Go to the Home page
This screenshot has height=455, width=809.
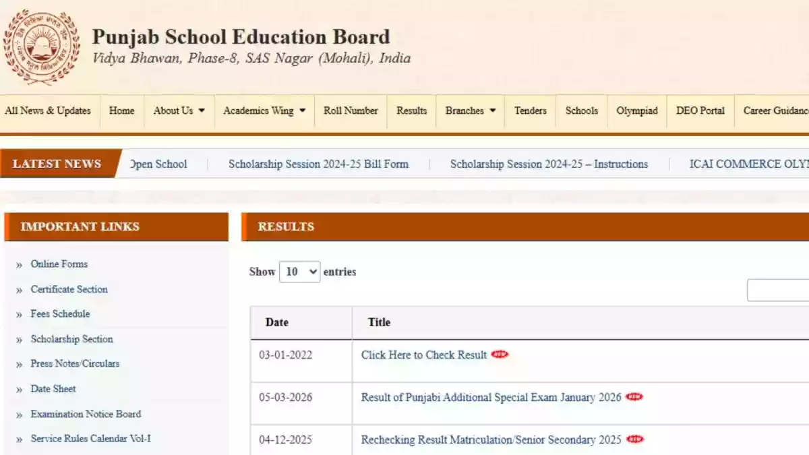pyautogui.click(x=121, y=111)
